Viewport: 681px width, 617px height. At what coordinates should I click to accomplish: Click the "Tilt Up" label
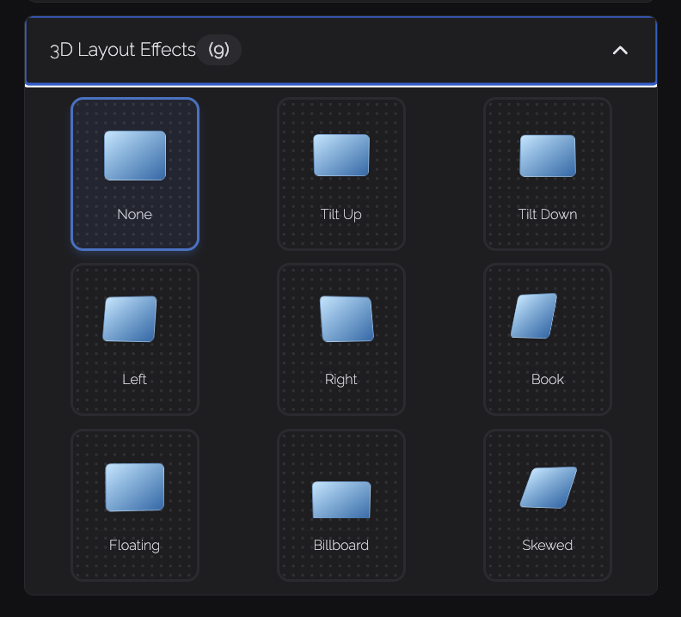[x=341, y=215]
